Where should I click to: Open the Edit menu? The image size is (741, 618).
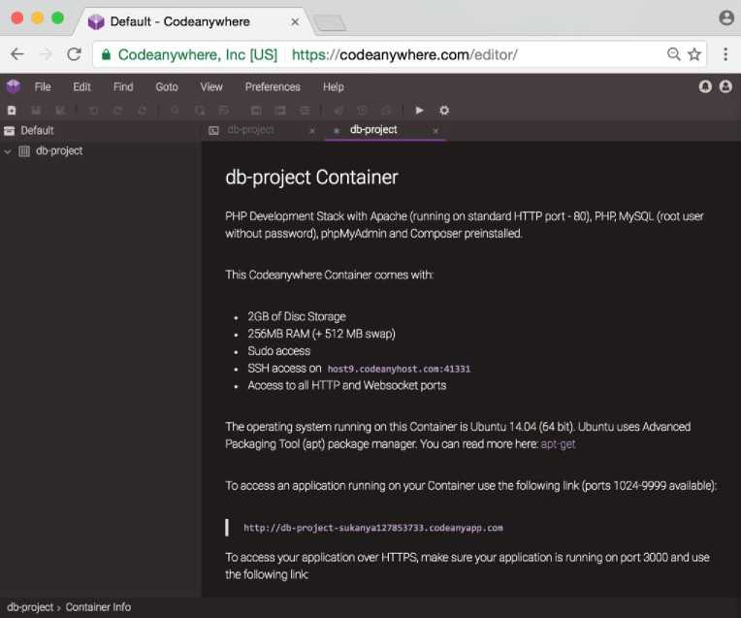[81, 87]
